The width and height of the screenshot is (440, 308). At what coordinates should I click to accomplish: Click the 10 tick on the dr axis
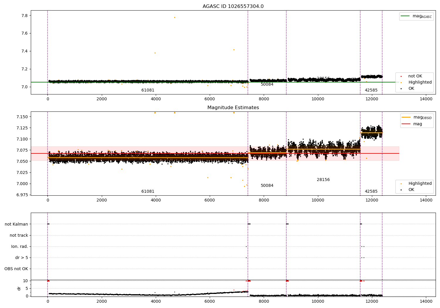pos(26,281)
